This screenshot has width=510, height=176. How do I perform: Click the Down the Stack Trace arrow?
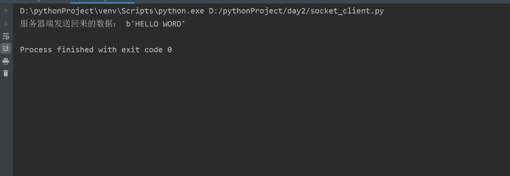pyautogui.click(x=6, y=23)
